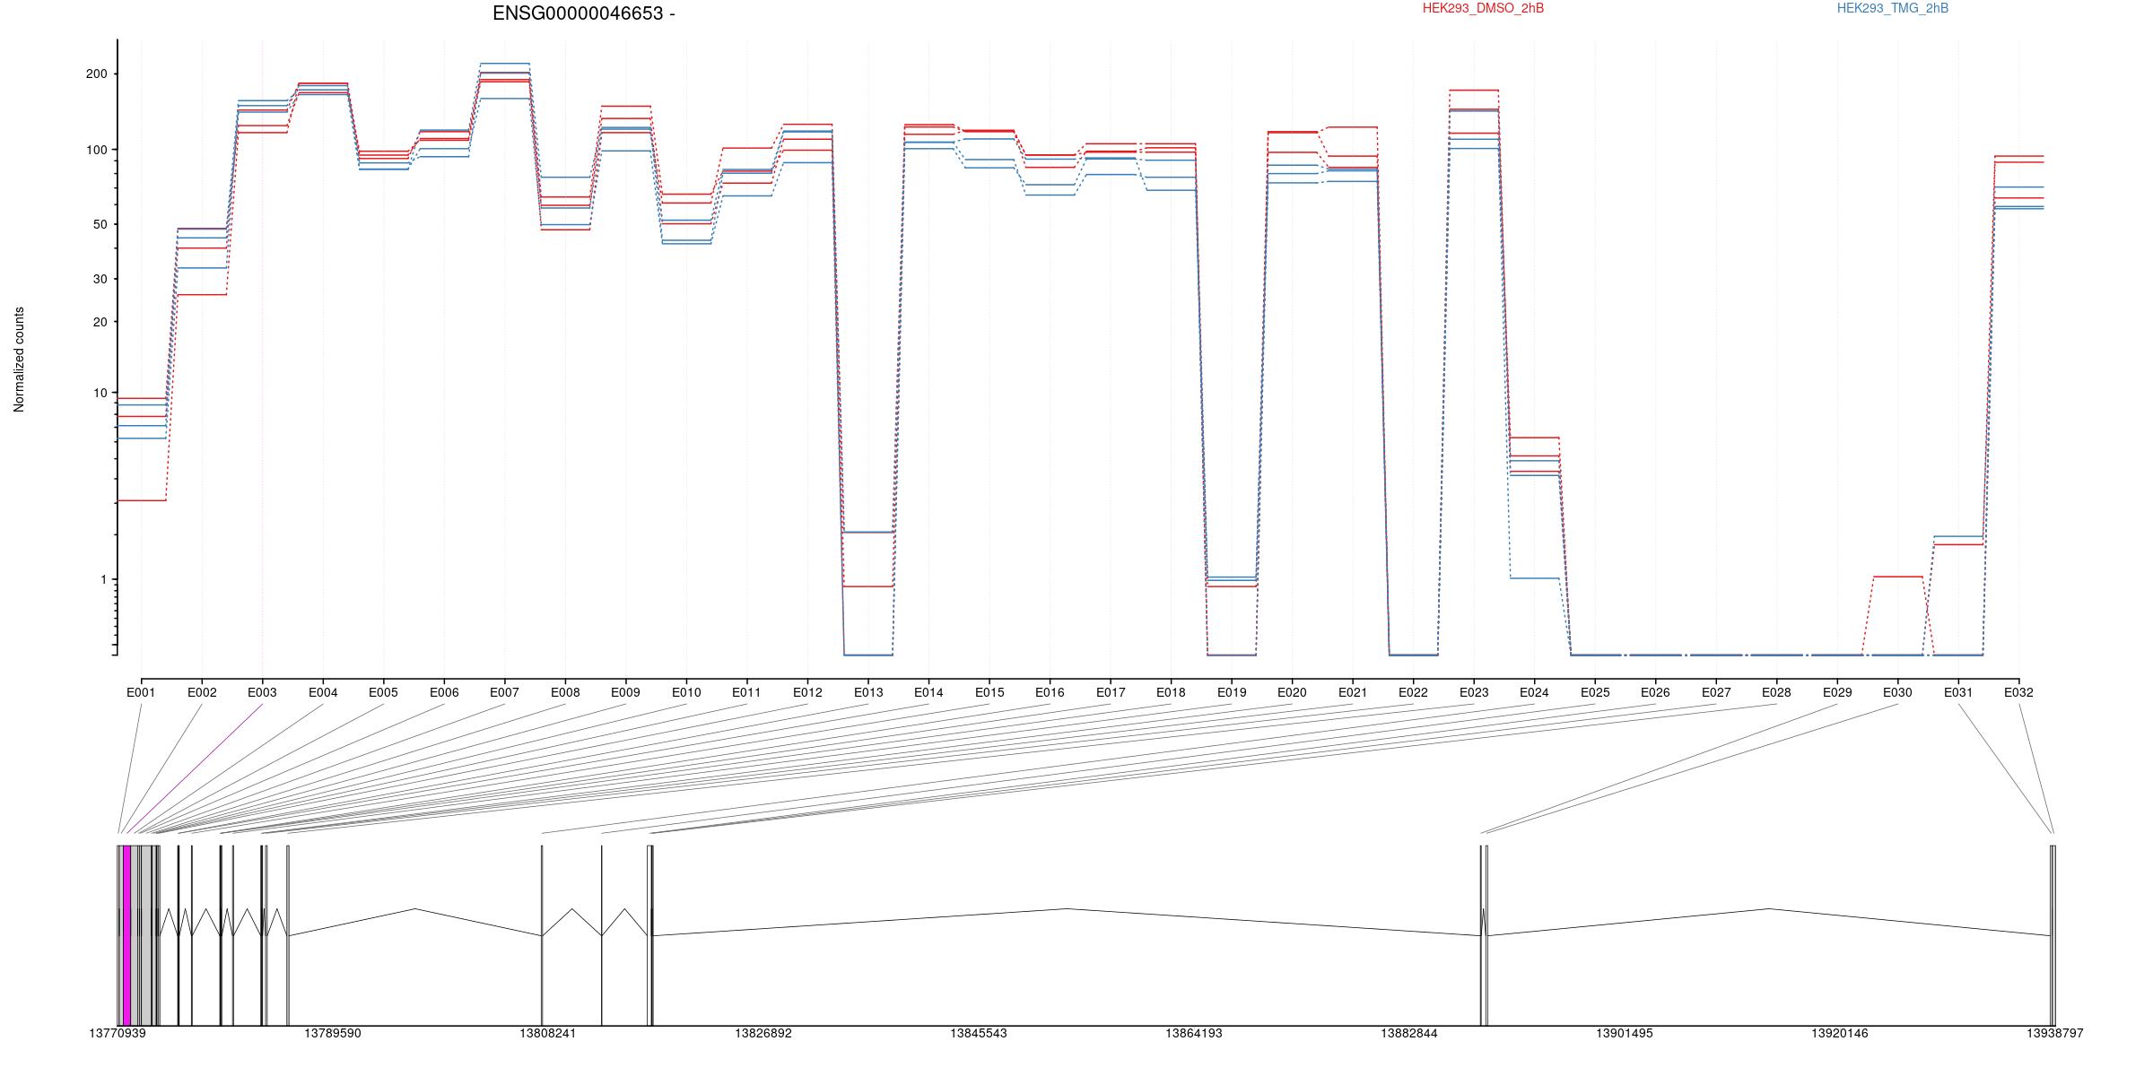Click genomic coordinate 13808241
The image size is (2153, 1076).
point(548,1033)
